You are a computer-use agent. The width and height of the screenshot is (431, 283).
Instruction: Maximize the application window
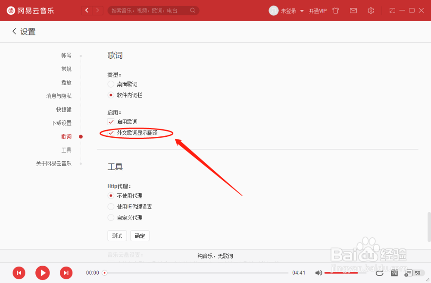click(x=412, y=10)
